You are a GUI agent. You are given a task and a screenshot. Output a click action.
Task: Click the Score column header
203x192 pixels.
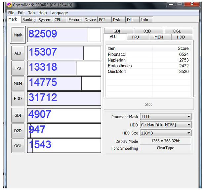pos(171,48)
